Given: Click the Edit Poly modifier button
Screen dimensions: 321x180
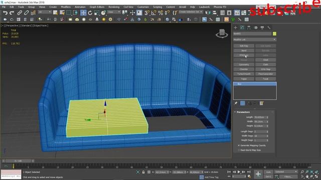Looking at the screenshot, I should 244,46.
